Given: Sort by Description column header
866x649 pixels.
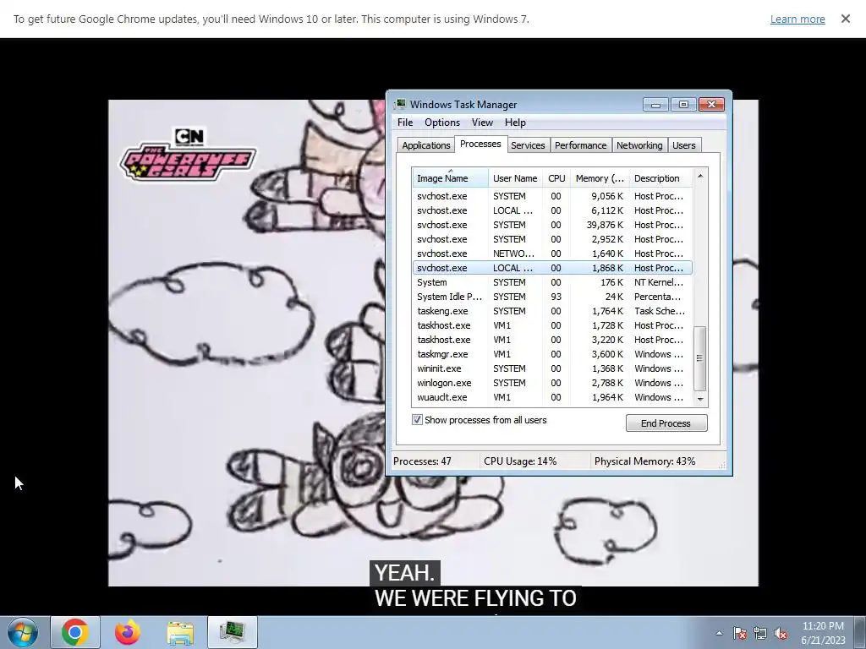Looking at the screenshot, I should click(660, 178).
